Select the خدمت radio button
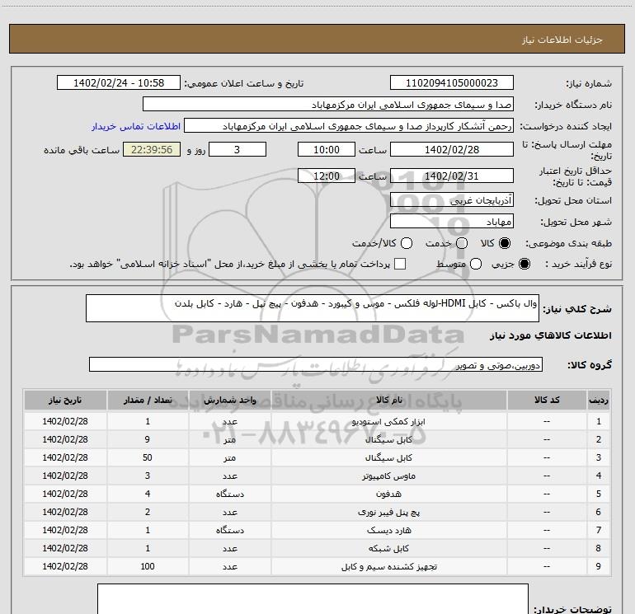The height and width of the screenshot is (614, 635). pos(462,243)
